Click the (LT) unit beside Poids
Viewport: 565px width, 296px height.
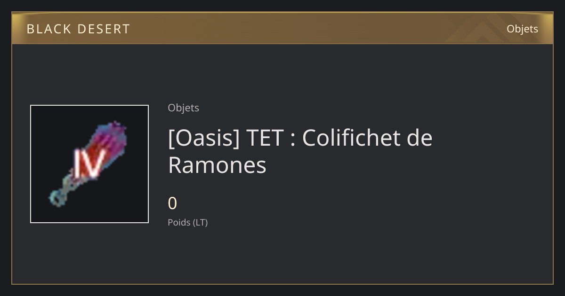pos(200,222)
